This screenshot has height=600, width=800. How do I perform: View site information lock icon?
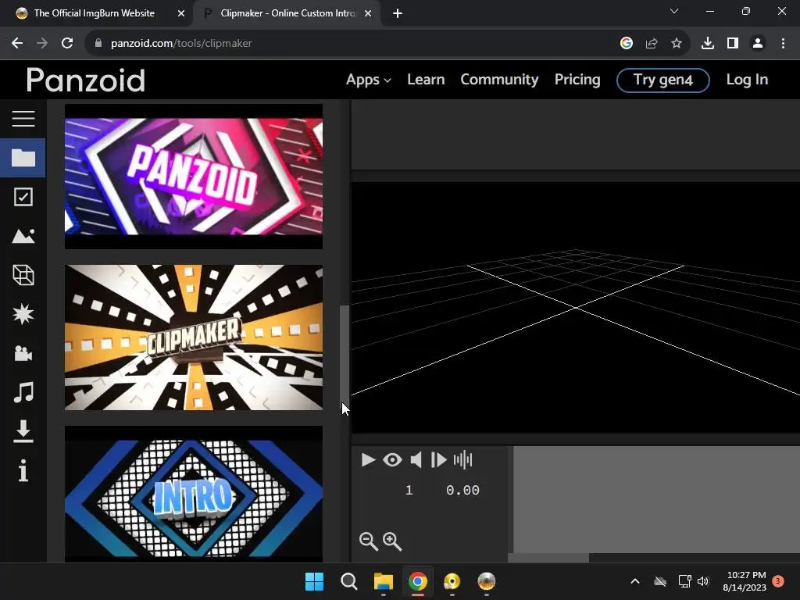coord(98,44)
